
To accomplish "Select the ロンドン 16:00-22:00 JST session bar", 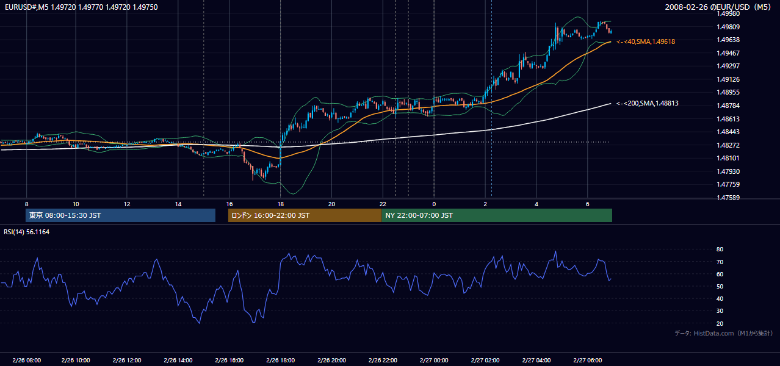I will click(x=305, y=215).
